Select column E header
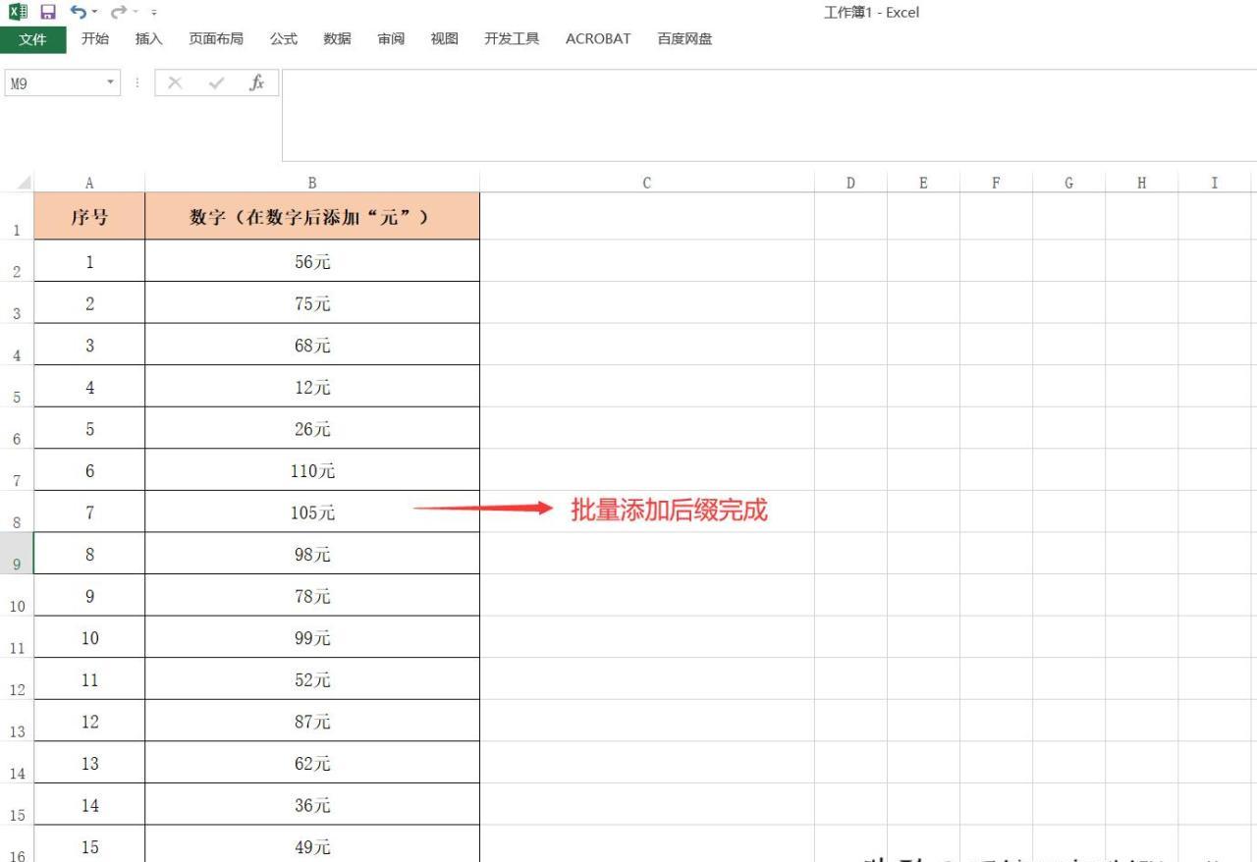Viewport: 1257px width, 862px height. click(923, 183)
